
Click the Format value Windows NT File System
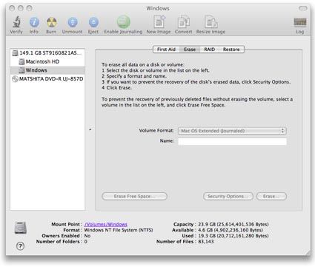click(119, 230)
